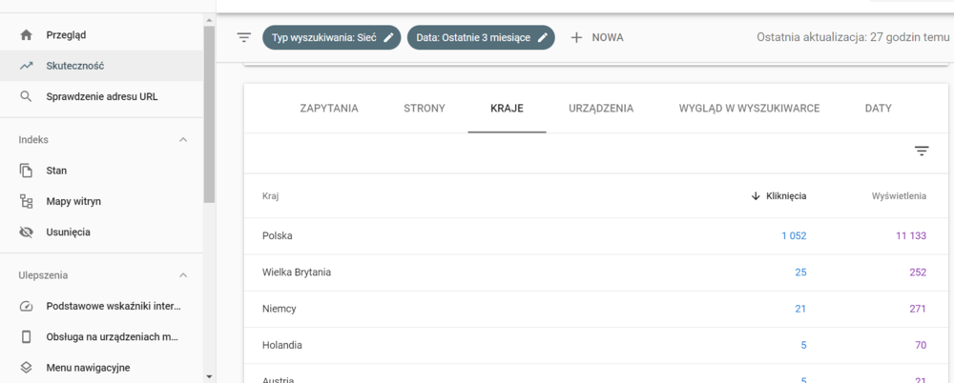The image size is (954, 383).
Task: Switch to the Zapytania tab
Action: [329, 109]
